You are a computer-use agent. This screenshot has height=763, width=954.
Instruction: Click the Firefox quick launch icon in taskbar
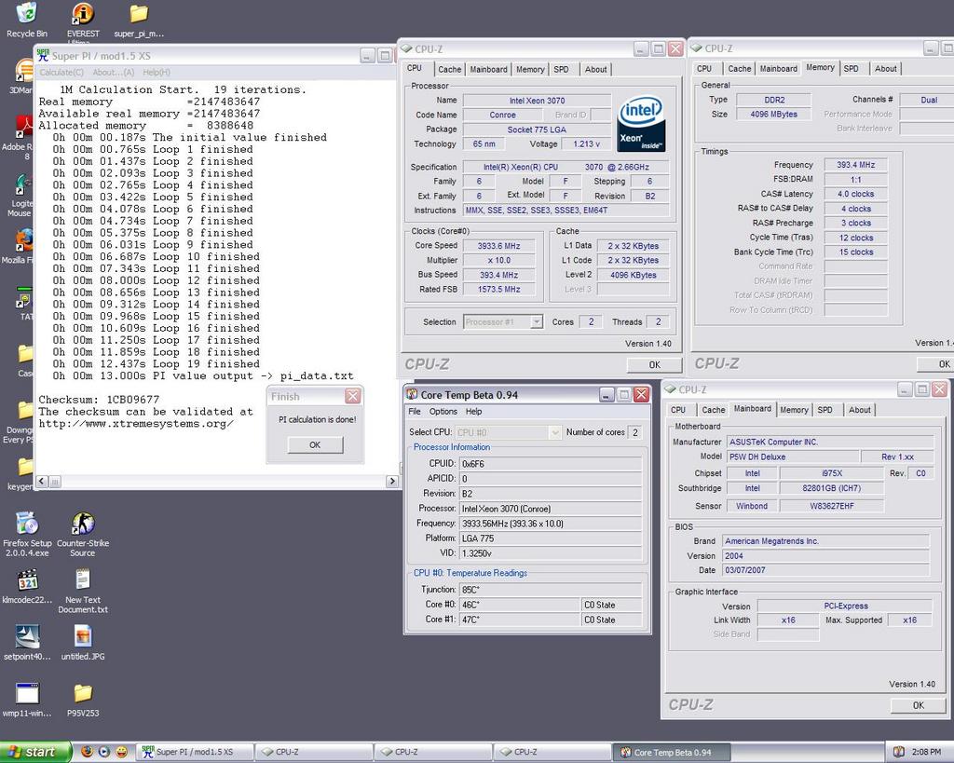[87, 752]
